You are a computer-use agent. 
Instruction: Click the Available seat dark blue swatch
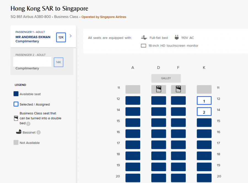[x=16, y=94]
